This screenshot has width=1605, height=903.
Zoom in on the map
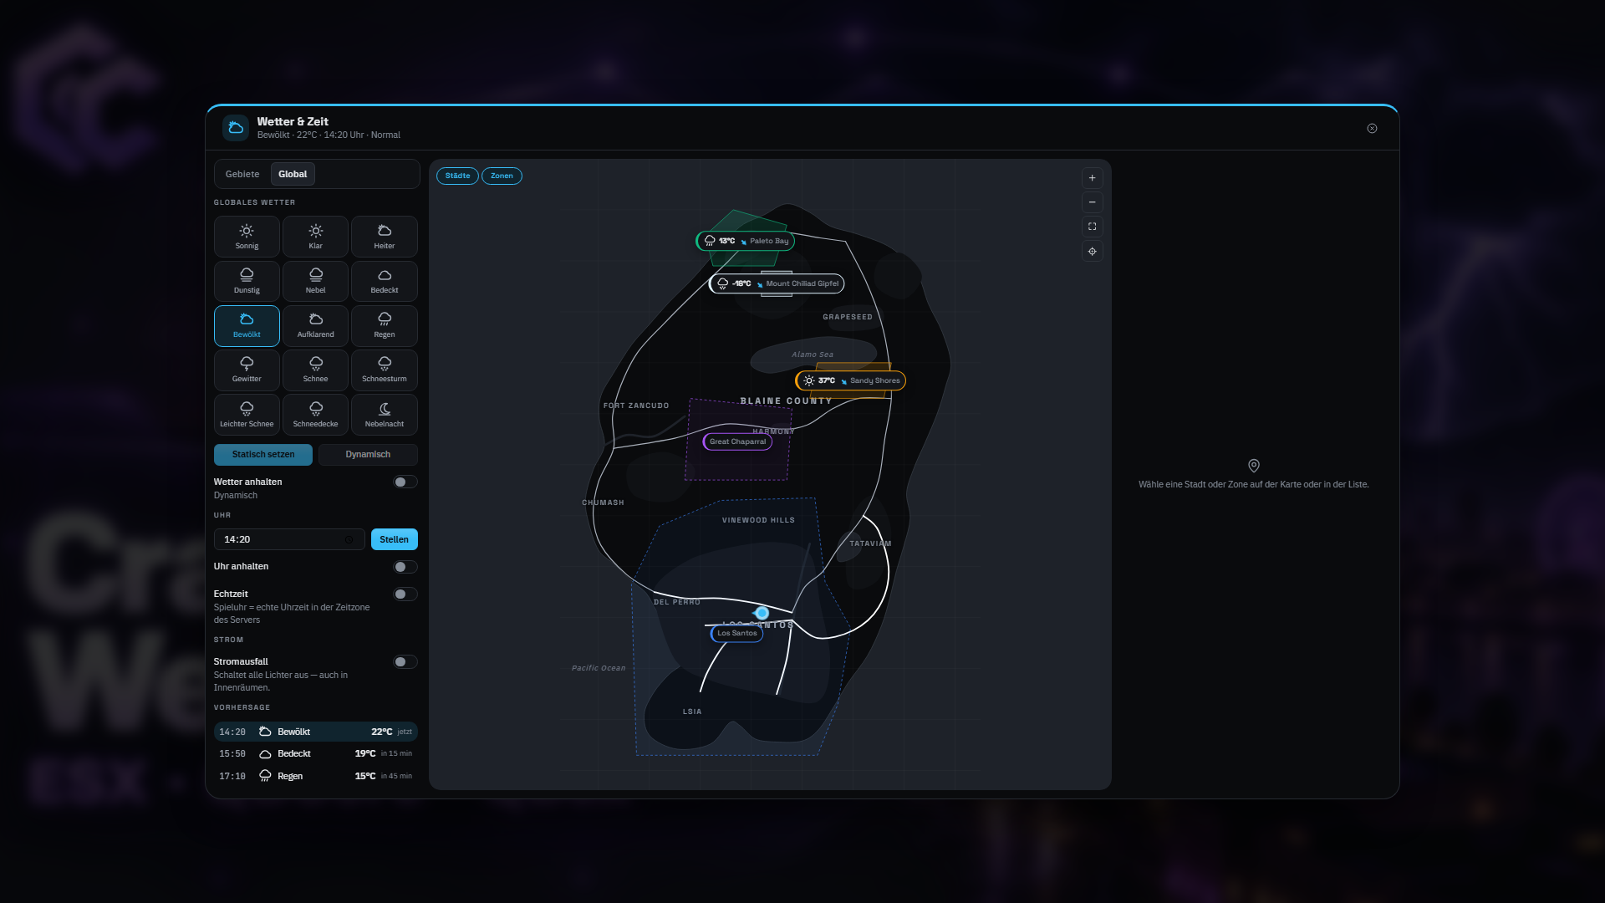pos(1092,178)
